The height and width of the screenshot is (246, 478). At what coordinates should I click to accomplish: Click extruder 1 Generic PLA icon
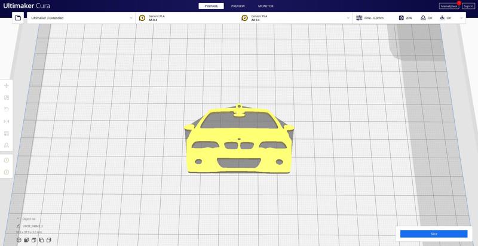click(142, 18)
